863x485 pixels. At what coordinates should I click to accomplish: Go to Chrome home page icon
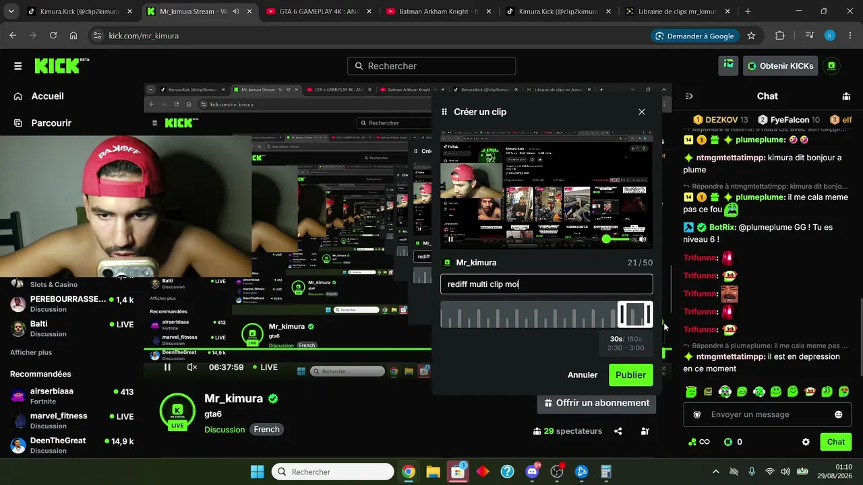[x=73, y=36]
